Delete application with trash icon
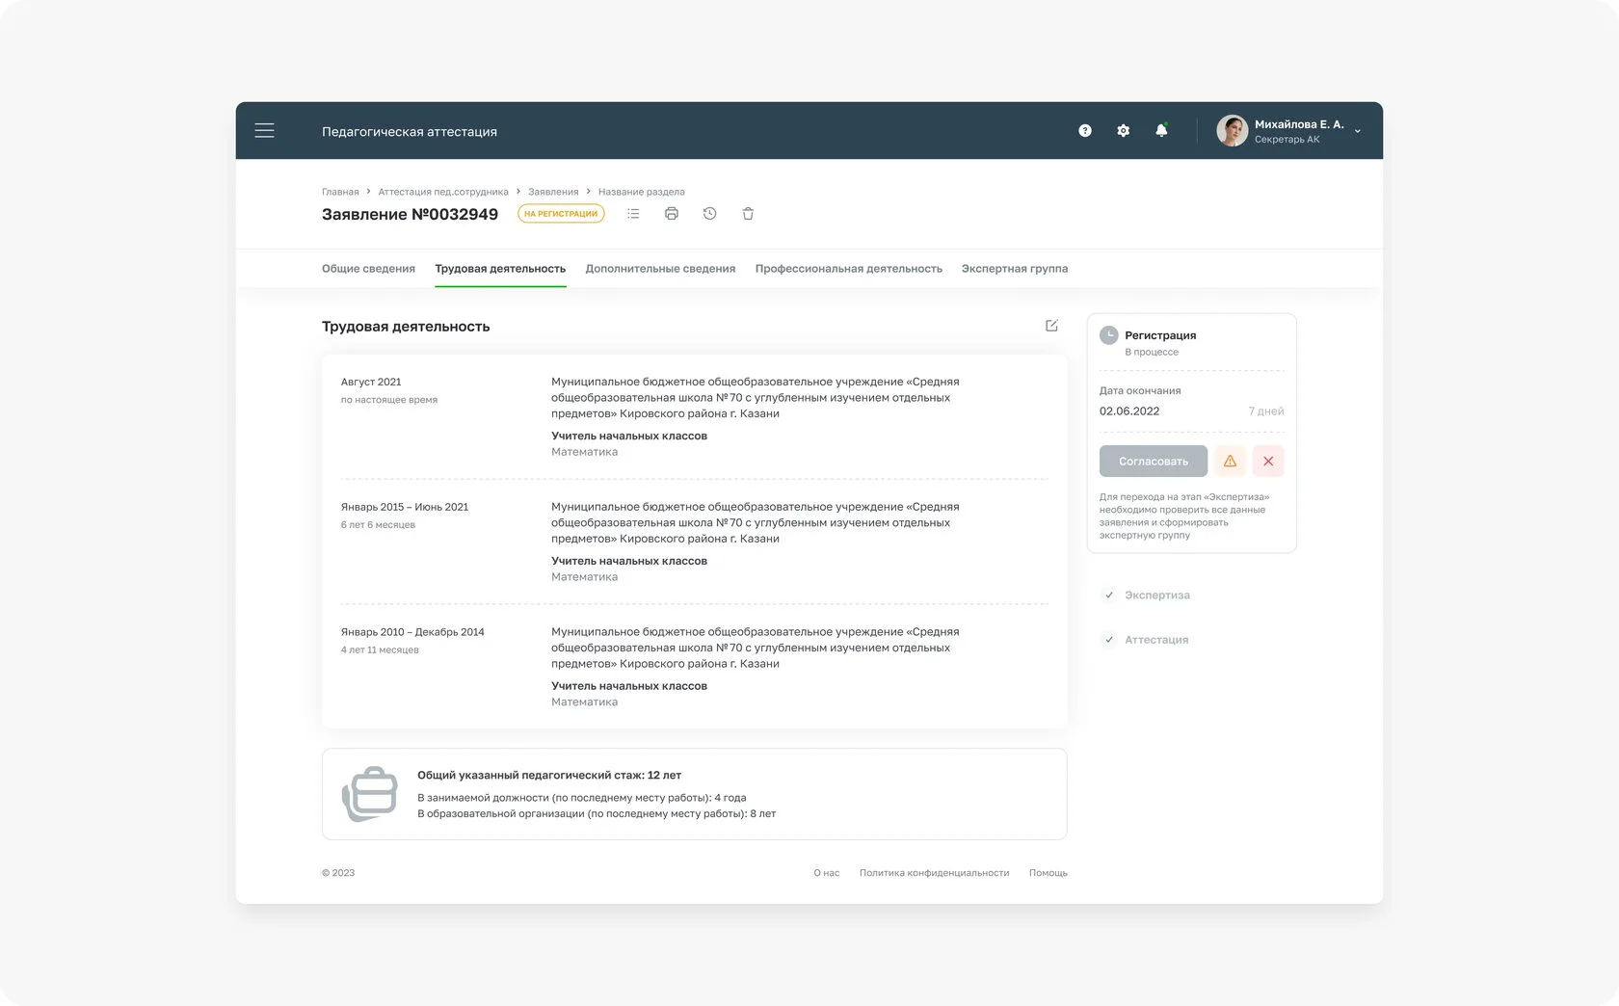 (748, 214)
